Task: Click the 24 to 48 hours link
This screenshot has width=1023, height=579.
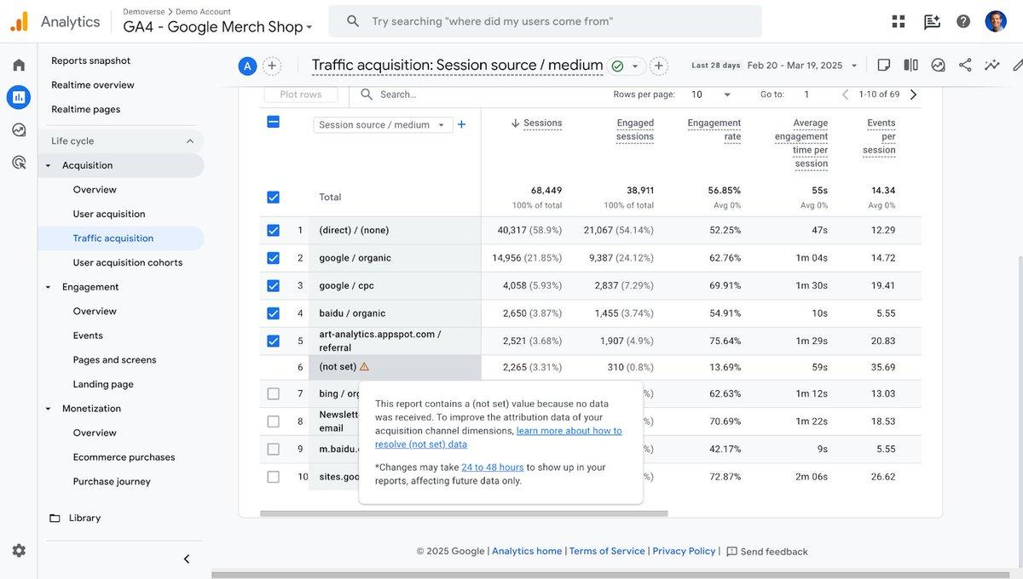Action: 493,467
